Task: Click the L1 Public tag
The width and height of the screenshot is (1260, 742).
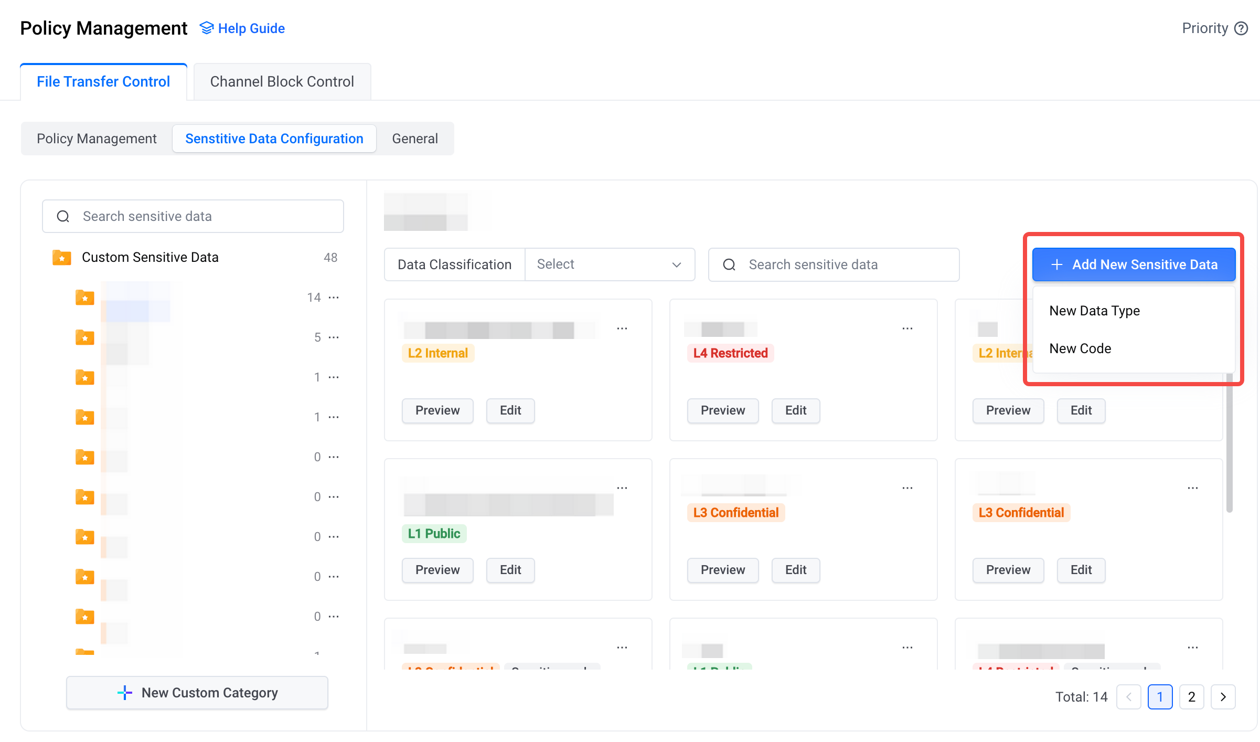Action: 434,534
